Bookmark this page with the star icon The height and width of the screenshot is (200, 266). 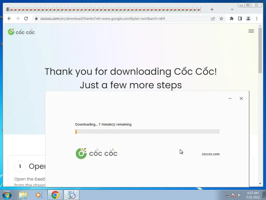pyautogui.click(x=221, y=18)
